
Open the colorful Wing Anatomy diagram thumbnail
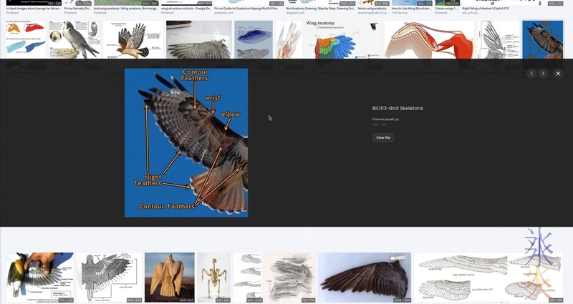342,39
